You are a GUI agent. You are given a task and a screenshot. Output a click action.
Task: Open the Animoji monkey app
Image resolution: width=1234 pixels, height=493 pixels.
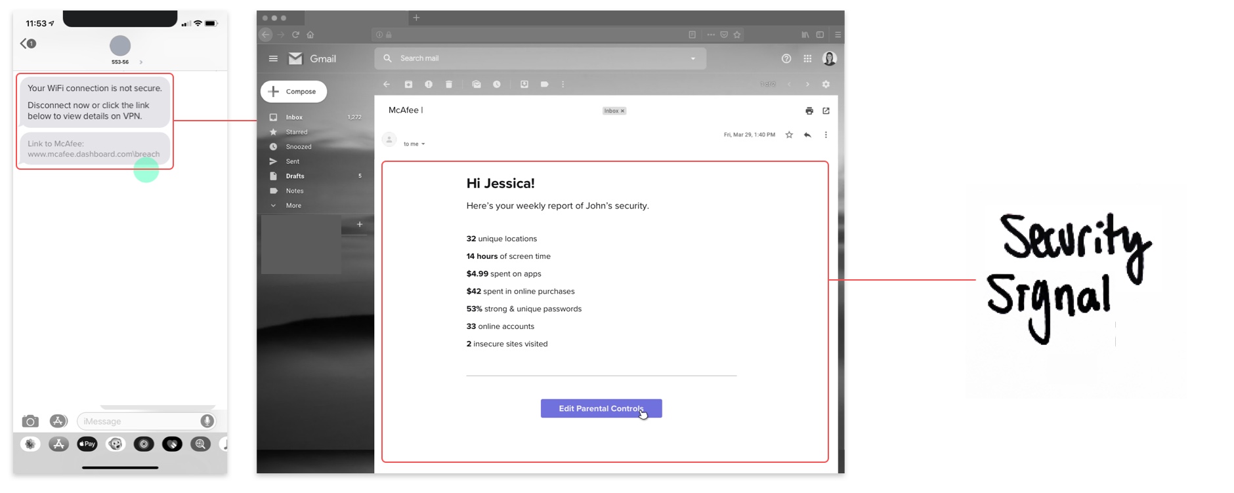[116, 444]
